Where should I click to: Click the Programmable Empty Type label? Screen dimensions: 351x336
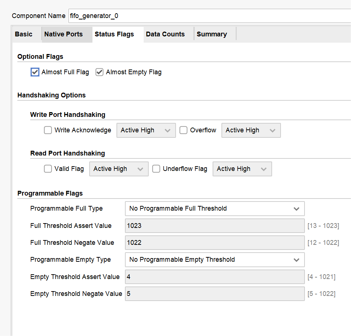(70, 260)
